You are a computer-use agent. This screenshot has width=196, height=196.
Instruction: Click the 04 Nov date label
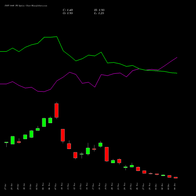pyautogui.click(x=43, y=187)
